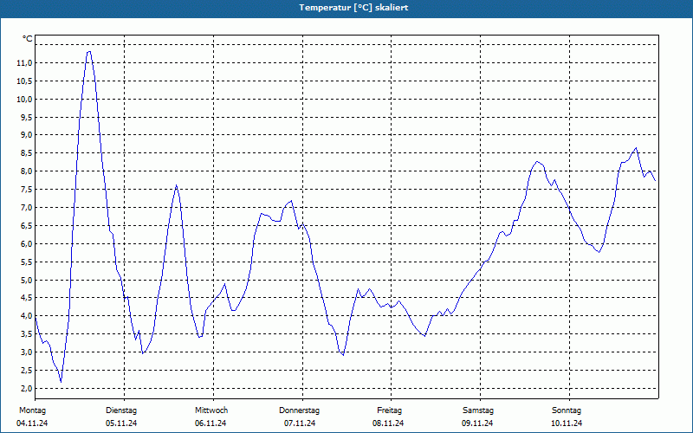Click the 5,5 y-axis value
693x433 pixels.
(x=26, y=262)
